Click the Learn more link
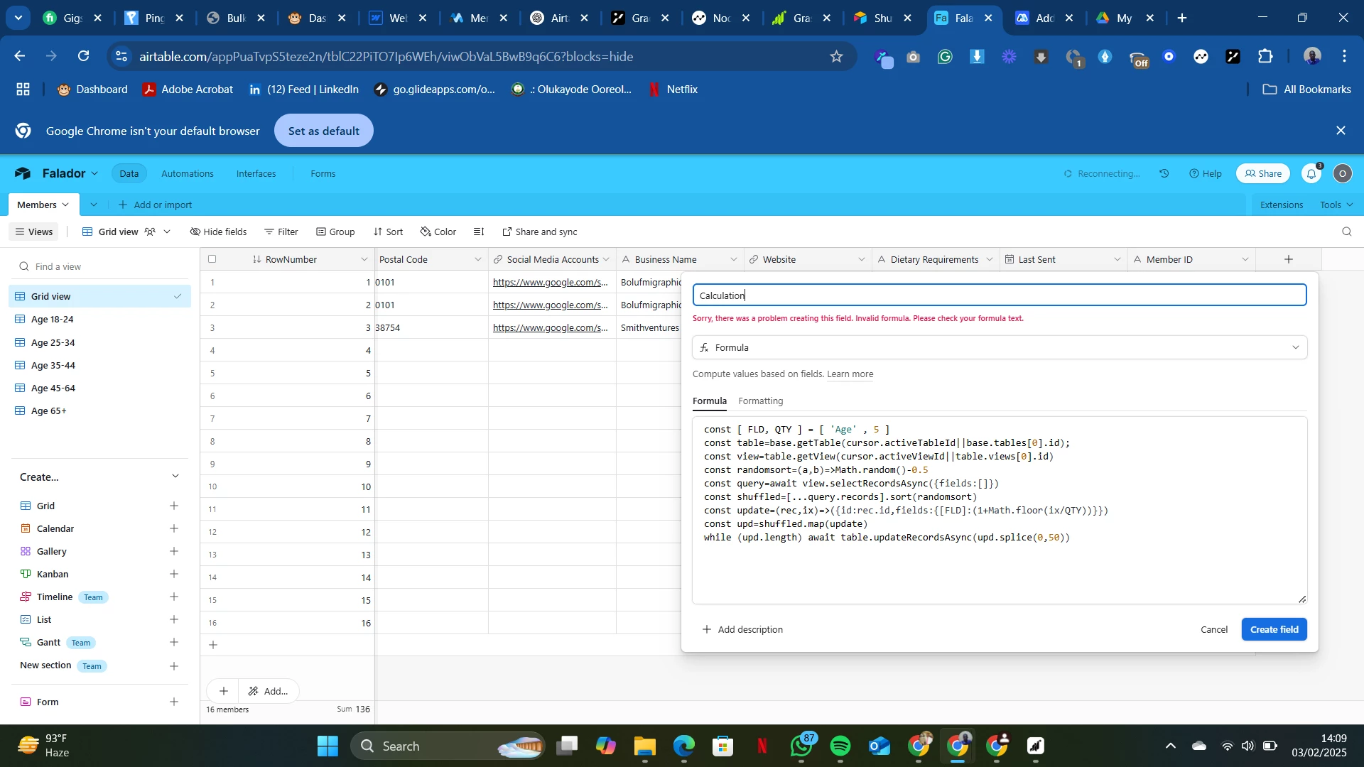The height and width of the screenshot is (767, 1364). pyautogui.click(x=850, y=374)
